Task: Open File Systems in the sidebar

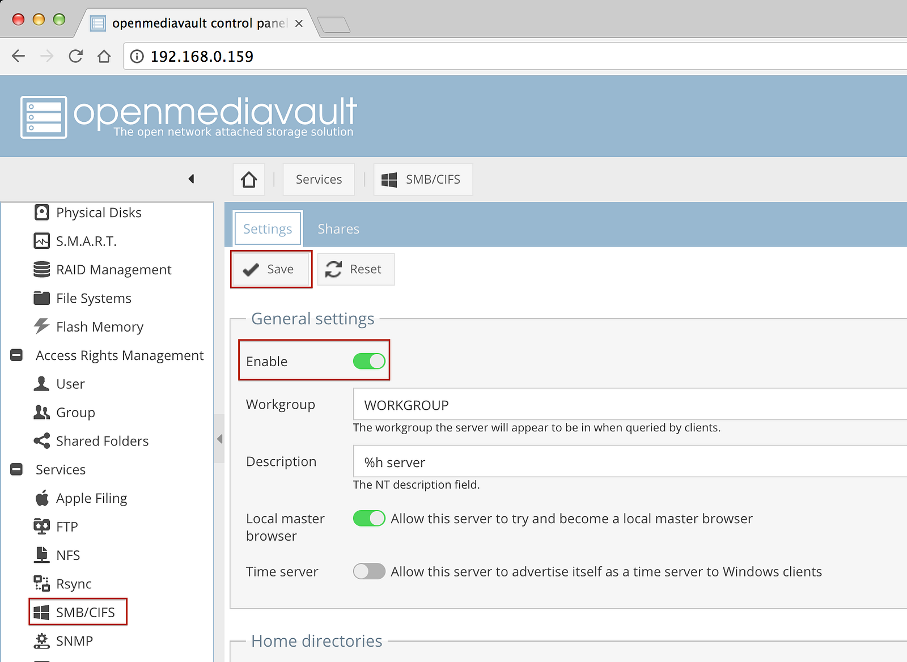Action: tap(94, 298)
